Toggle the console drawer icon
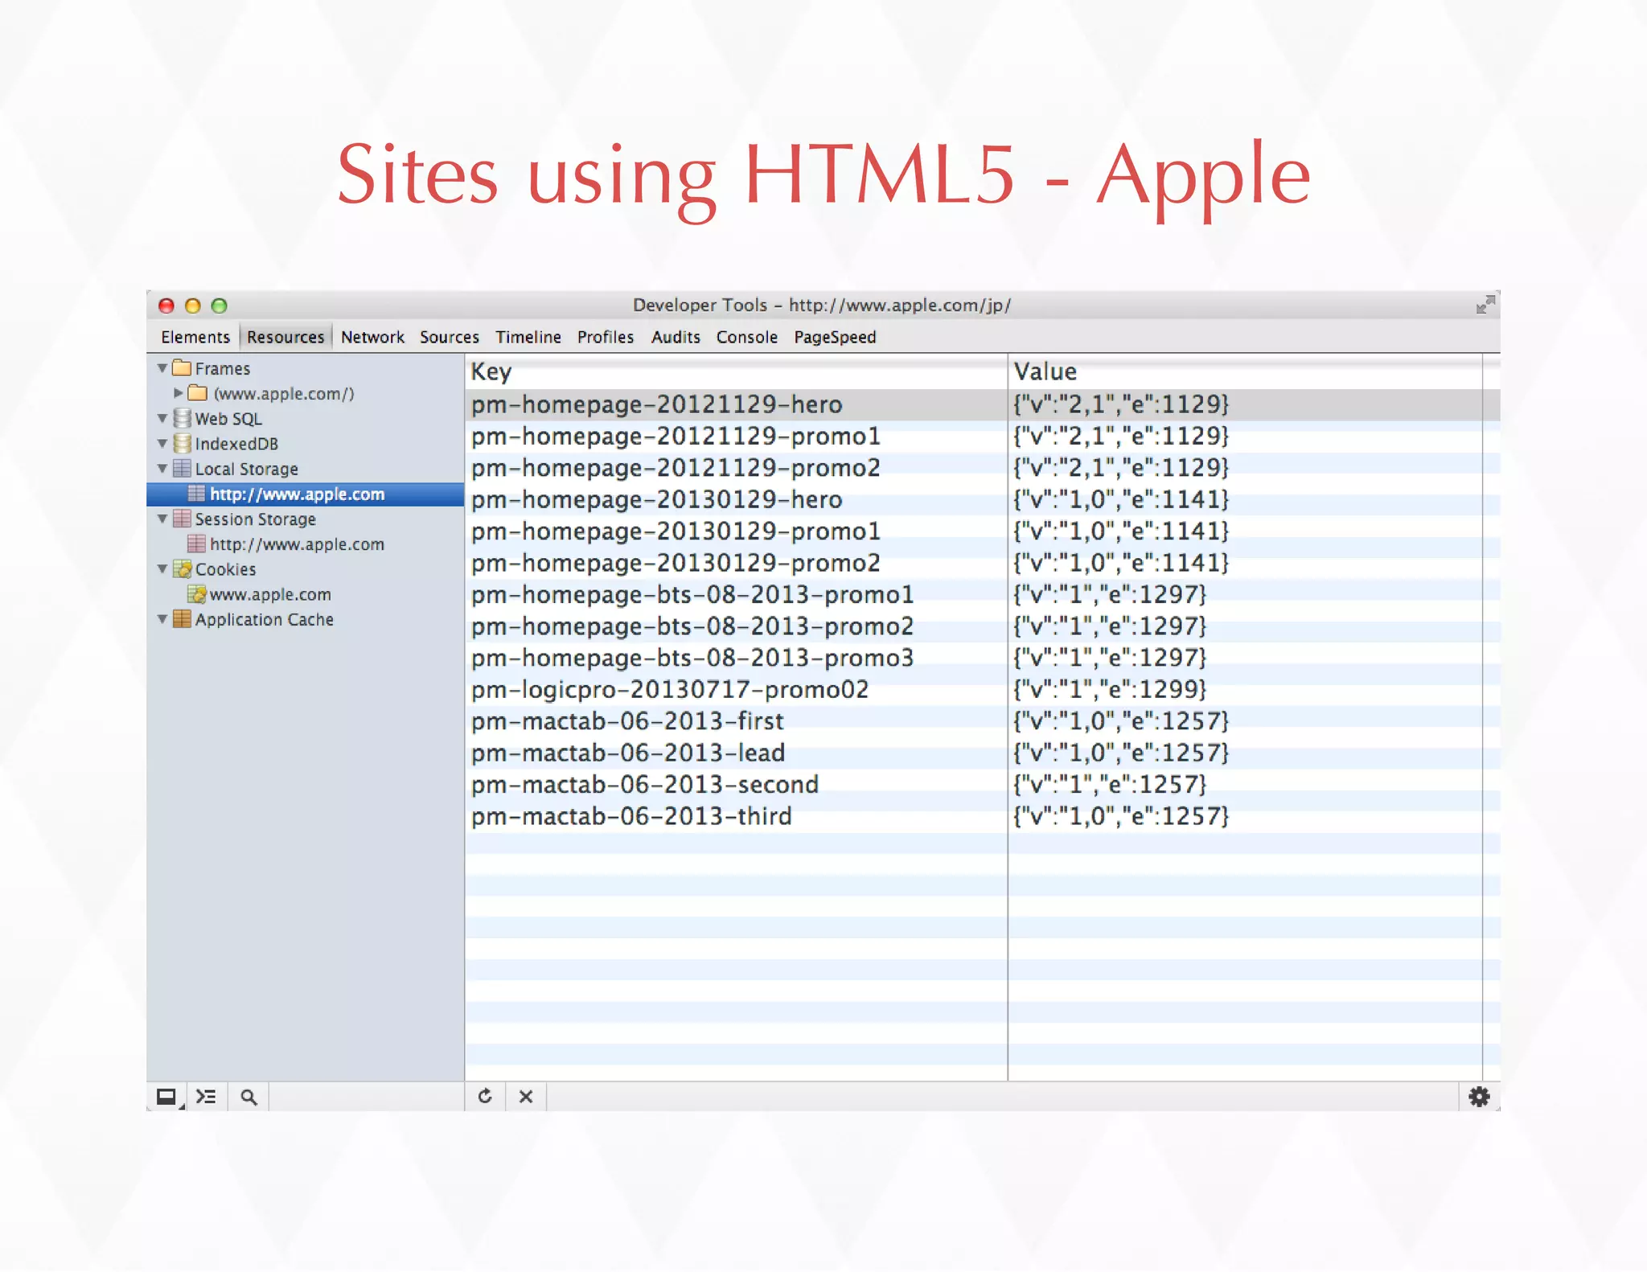Screen dimensions: 1647x1272 pos(207,1097)
